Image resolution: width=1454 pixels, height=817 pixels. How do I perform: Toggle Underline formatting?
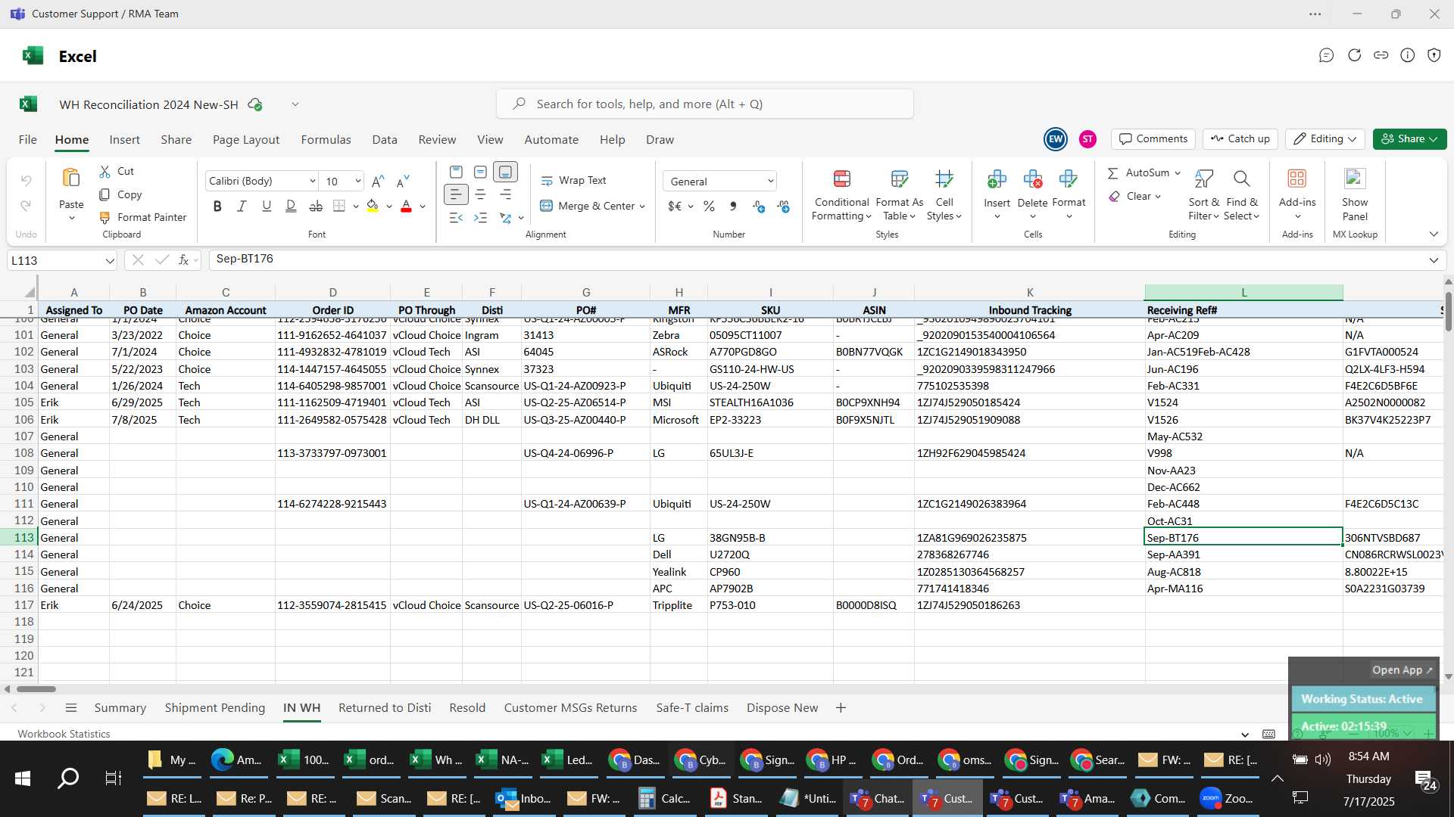point(267,207)
